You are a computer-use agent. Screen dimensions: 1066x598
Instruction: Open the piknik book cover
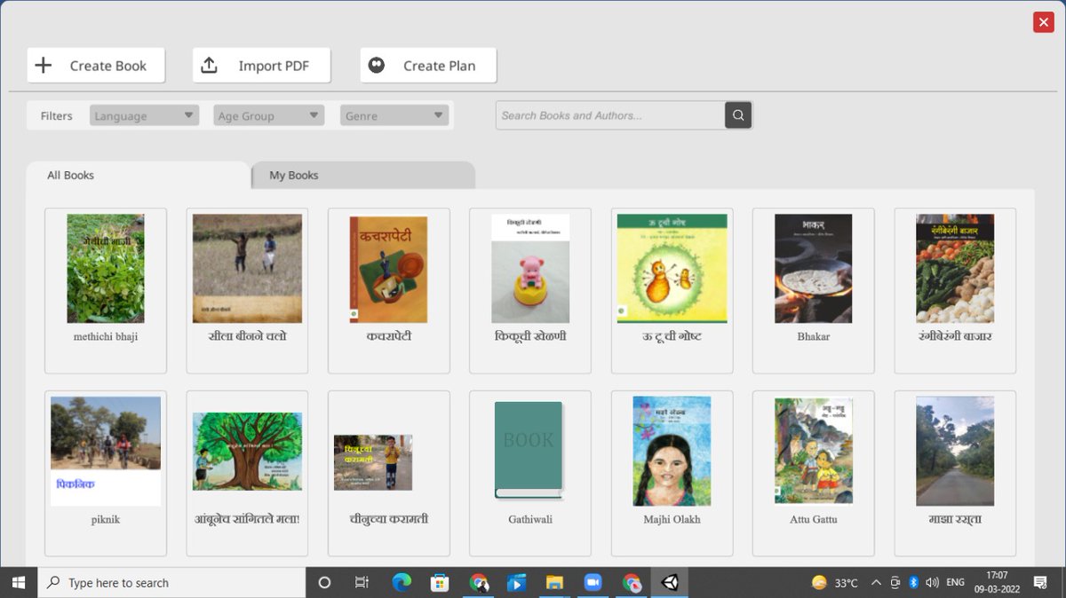pos(106,451)
